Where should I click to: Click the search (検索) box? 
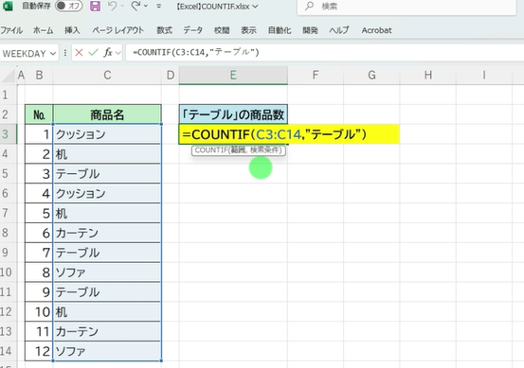pos(407,7)
